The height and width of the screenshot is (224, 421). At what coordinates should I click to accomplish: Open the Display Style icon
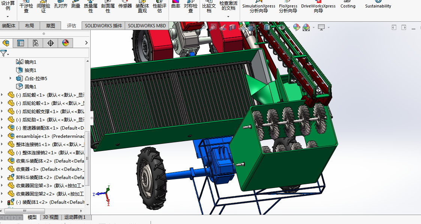pyautogui.click(x=267, y=27)
